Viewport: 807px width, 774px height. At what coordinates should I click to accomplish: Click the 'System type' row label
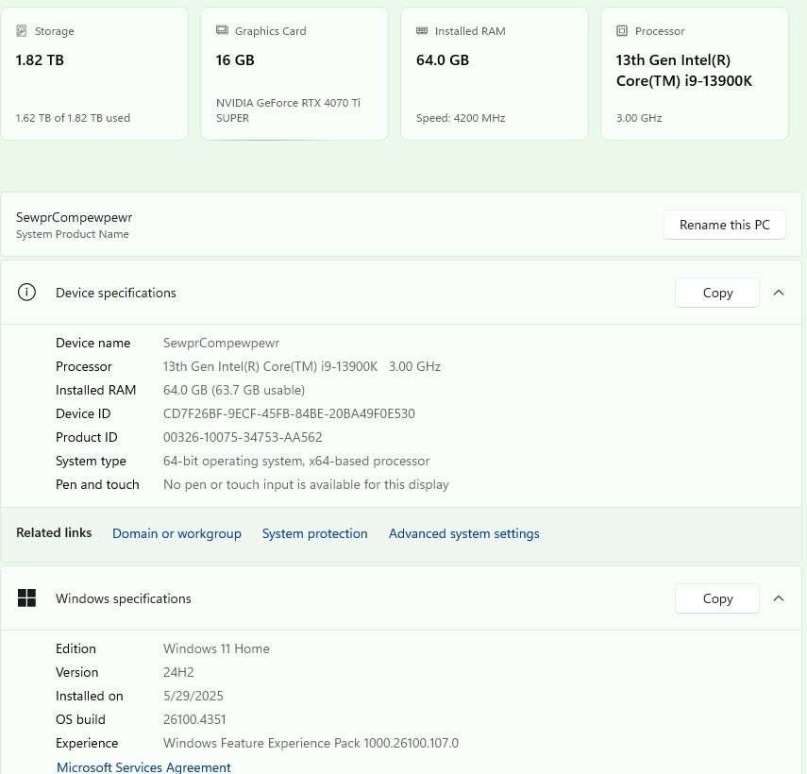click(x=91, y=462)
